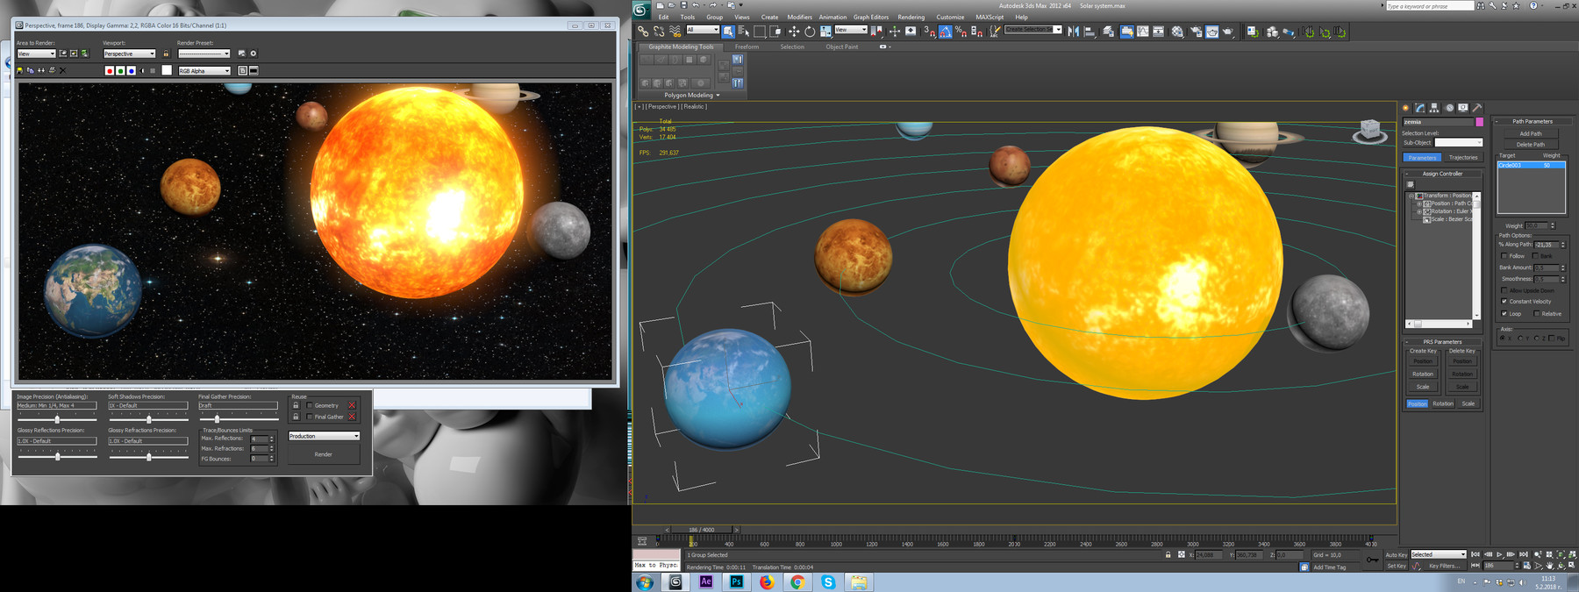Screen dimensions: 1579x592
Task: Open the Area to Render dropdown
Action: point(36,53)
